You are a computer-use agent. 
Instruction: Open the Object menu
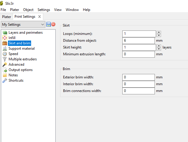(x=28, y=10)
